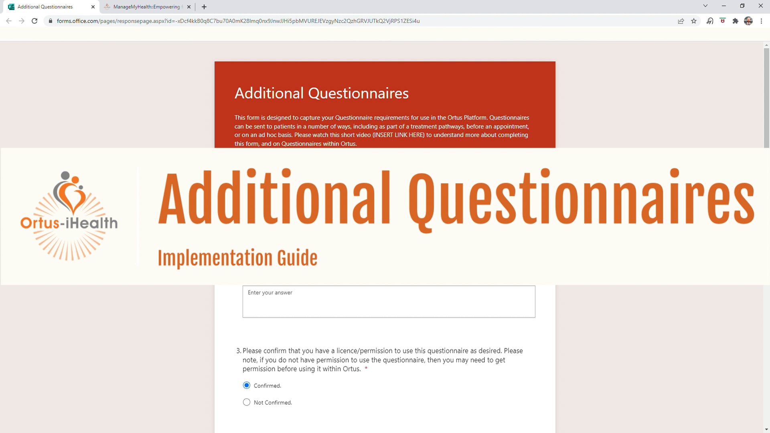Share this page icon in address bar

(x=681, y=21)
